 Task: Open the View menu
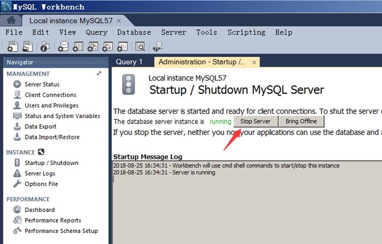pyautogui.click(x=68, y=33)
